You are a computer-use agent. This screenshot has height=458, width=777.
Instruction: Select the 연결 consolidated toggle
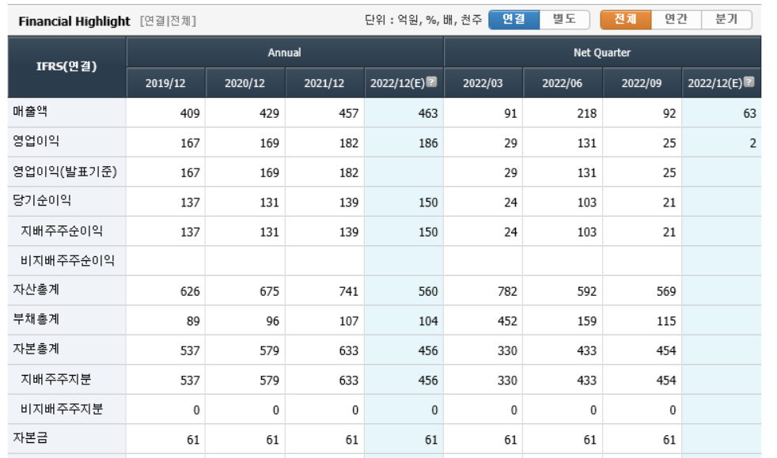514,20
